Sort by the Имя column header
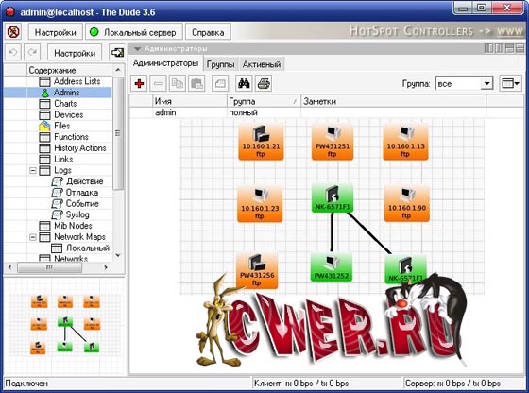This screenshot has width=529, height=393. 190,101
